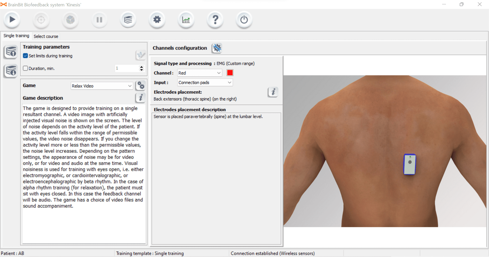The width and height of the screenshot is (489, 257).
Task: Start training with the Play button
Action: [x=12, y=20]
